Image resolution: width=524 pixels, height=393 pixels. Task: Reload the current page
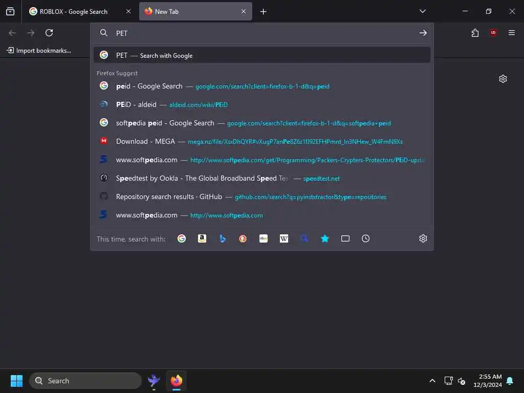[49, 33]
